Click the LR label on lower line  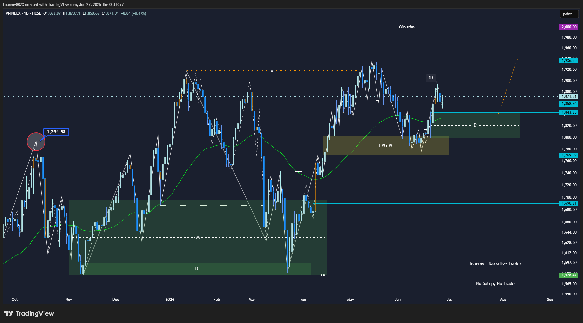click(323, 275)
